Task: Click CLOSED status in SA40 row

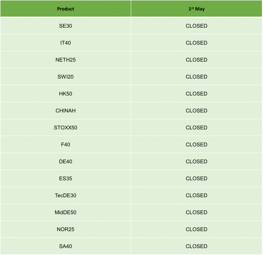Action: (196, 246)
